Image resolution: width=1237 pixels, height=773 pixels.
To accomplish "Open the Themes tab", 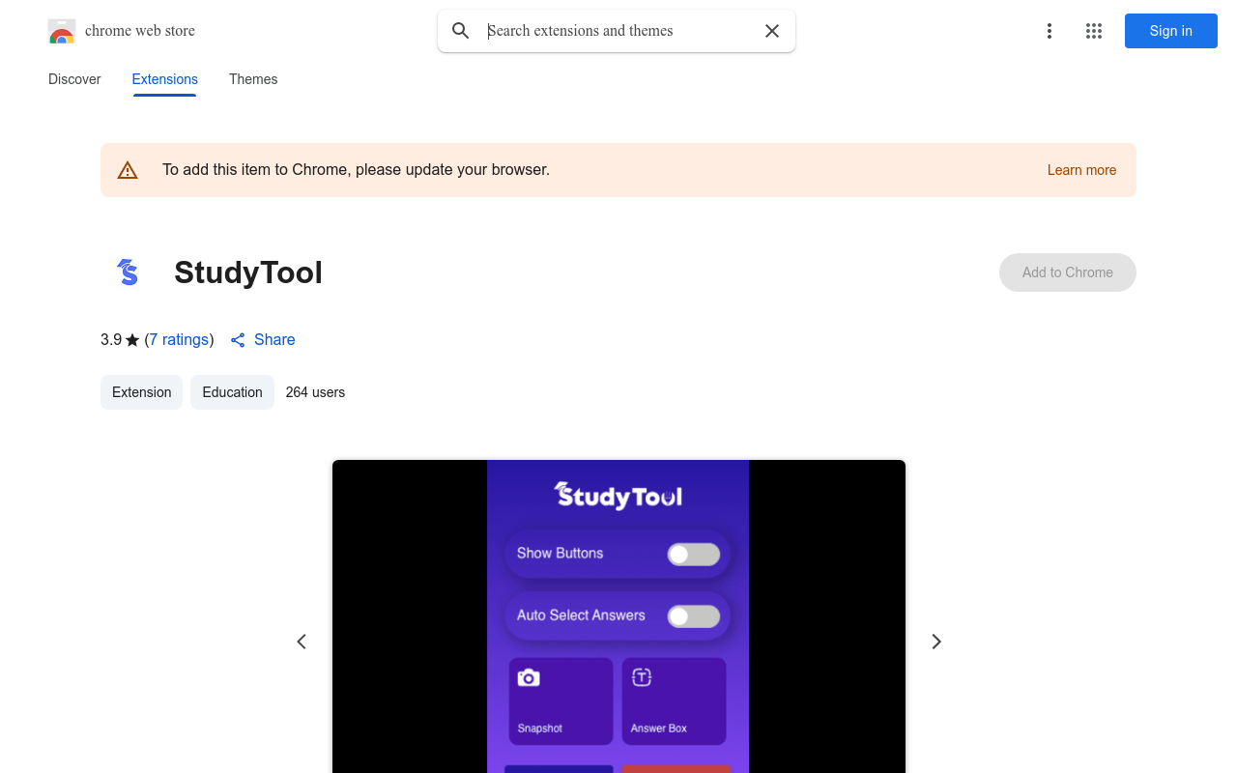I will [x=253, y=79].
